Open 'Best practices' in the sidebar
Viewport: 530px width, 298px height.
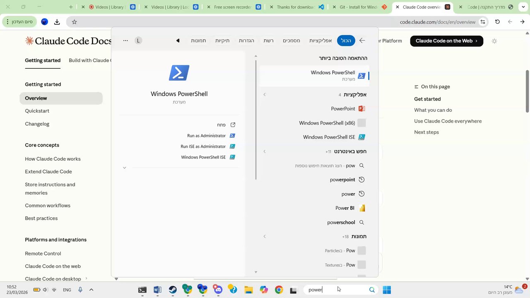coord(41,219)
